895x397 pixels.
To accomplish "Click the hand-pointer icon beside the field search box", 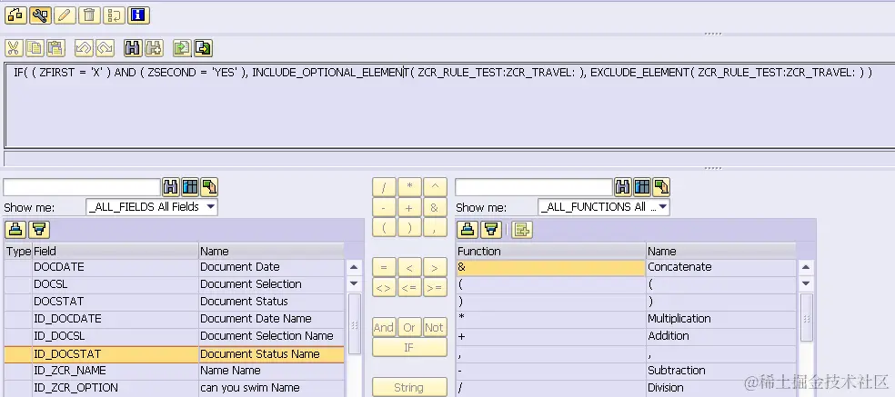I will pyautogui.click(x=209, y=186).
